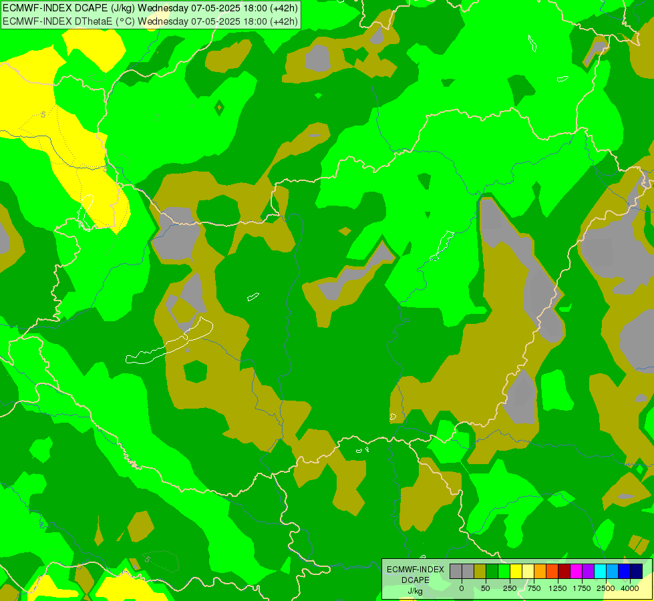This screenshot has width=654, height=601.
Task: Click the magenta legend swatch
Action: 576,571
